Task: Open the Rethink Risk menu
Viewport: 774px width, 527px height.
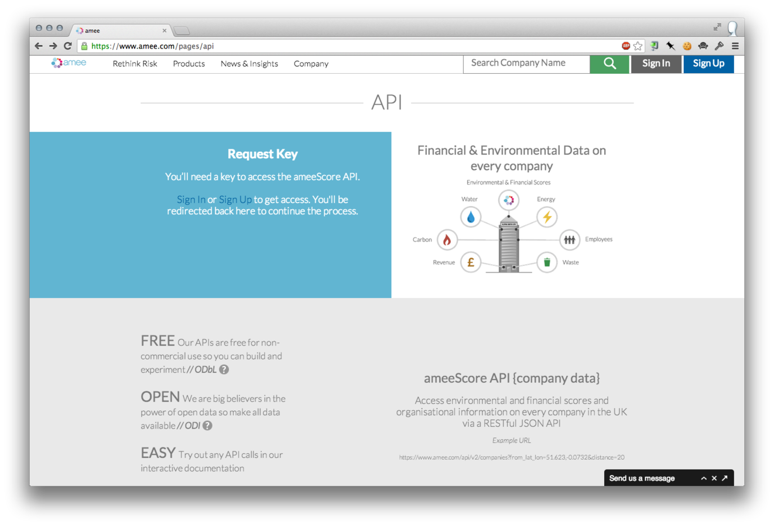Action: point(135,63)
